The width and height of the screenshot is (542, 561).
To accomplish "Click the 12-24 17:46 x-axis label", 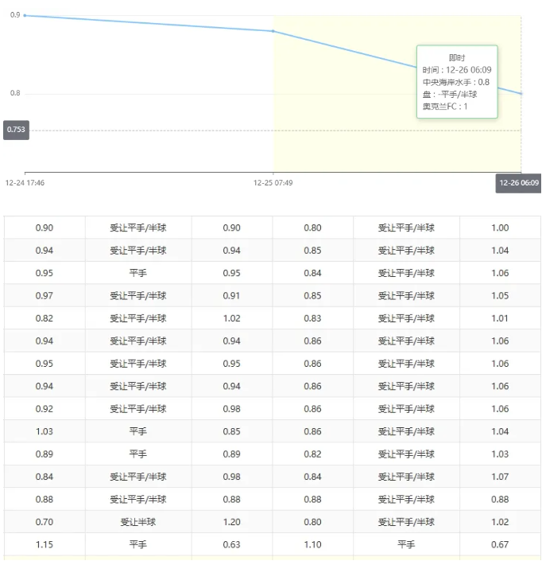I will coord(25,183).
